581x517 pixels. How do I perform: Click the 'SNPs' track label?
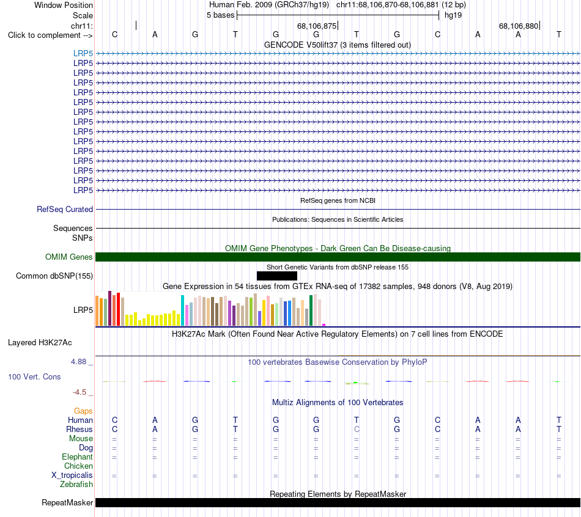tap(83, 238)
